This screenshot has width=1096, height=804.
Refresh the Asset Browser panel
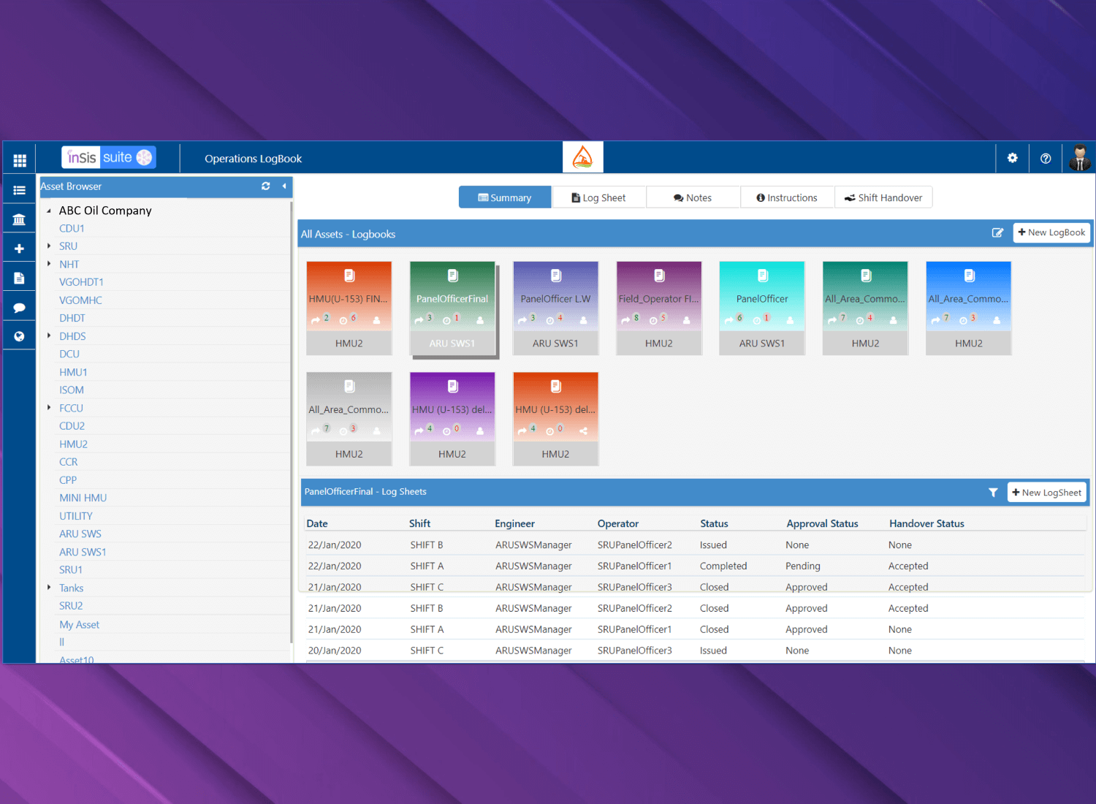(x=266, y=186)
